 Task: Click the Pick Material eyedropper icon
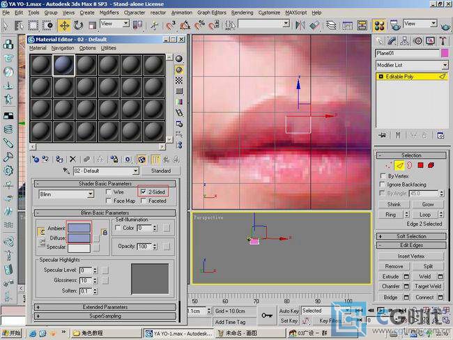click(66, 171)
